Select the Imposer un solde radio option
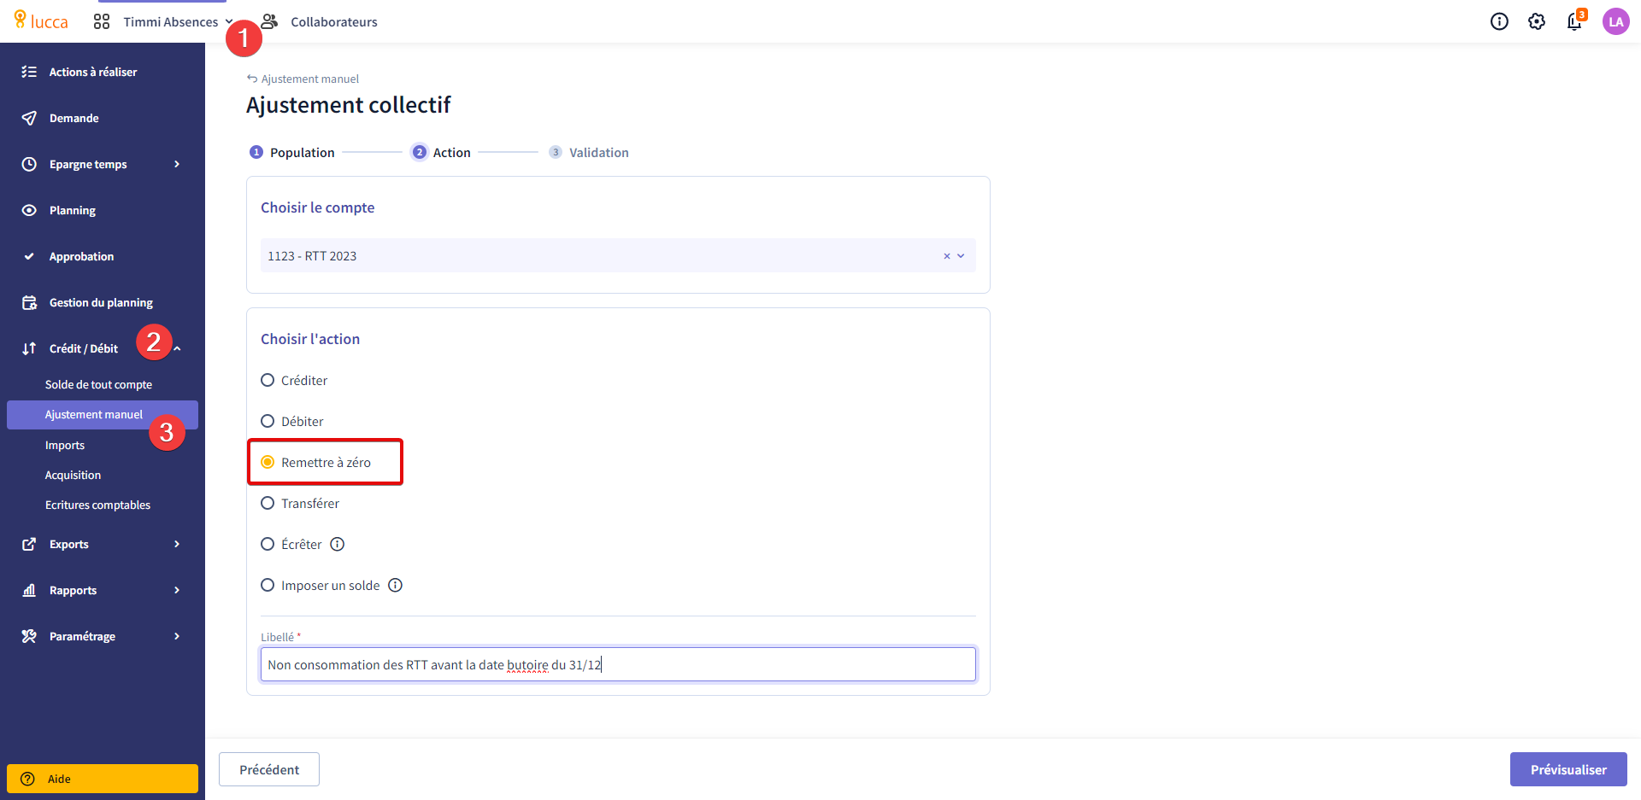 (268, 585)
